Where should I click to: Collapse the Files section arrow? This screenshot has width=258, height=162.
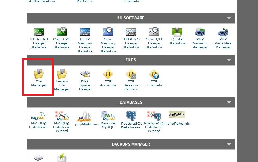(229, 60)
